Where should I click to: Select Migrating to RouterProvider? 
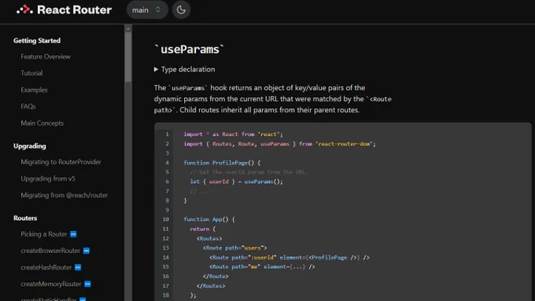coord(61,162)
